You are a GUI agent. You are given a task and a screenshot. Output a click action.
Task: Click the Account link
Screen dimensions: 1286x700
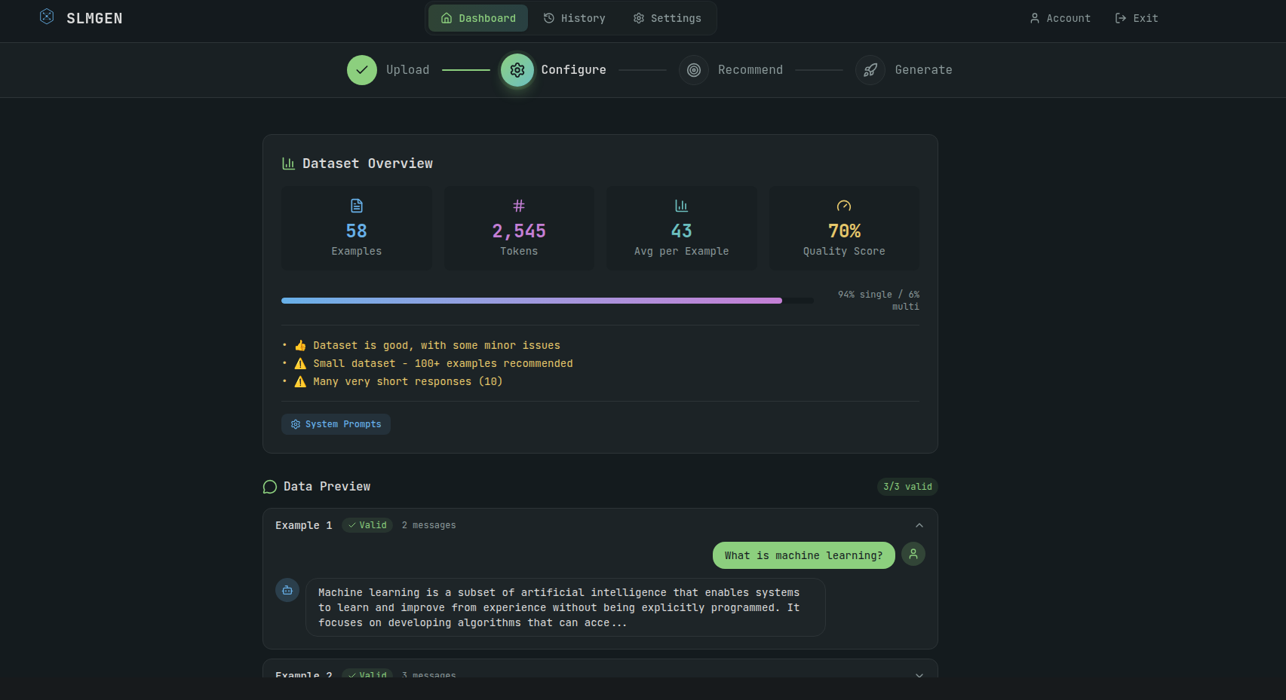coord(1060,17)
